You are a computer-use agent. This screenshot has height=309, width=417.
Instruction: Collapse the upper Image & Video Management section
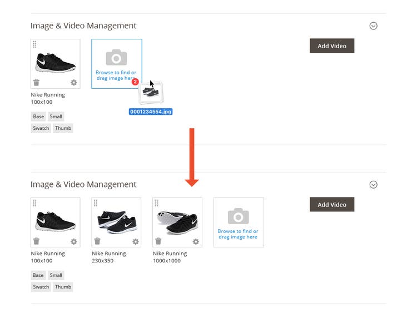374,26
